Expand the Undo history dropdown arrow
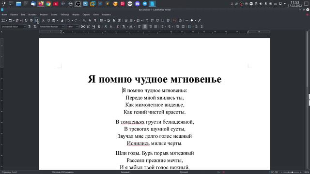310x174 pixels. coord(72,20)
